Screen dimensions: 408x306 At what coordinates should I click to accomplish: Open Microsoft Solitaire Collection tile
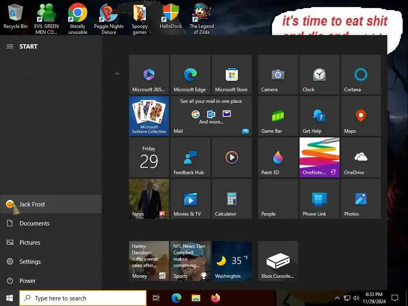click(149, 116)
